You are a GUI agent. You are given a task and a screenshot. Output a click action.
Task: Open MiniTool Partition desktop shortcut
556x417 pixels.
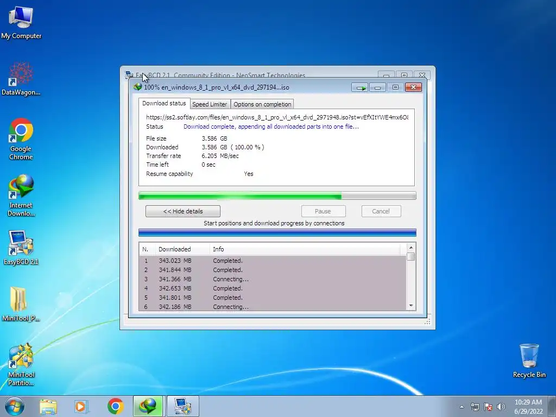[21, 364]
